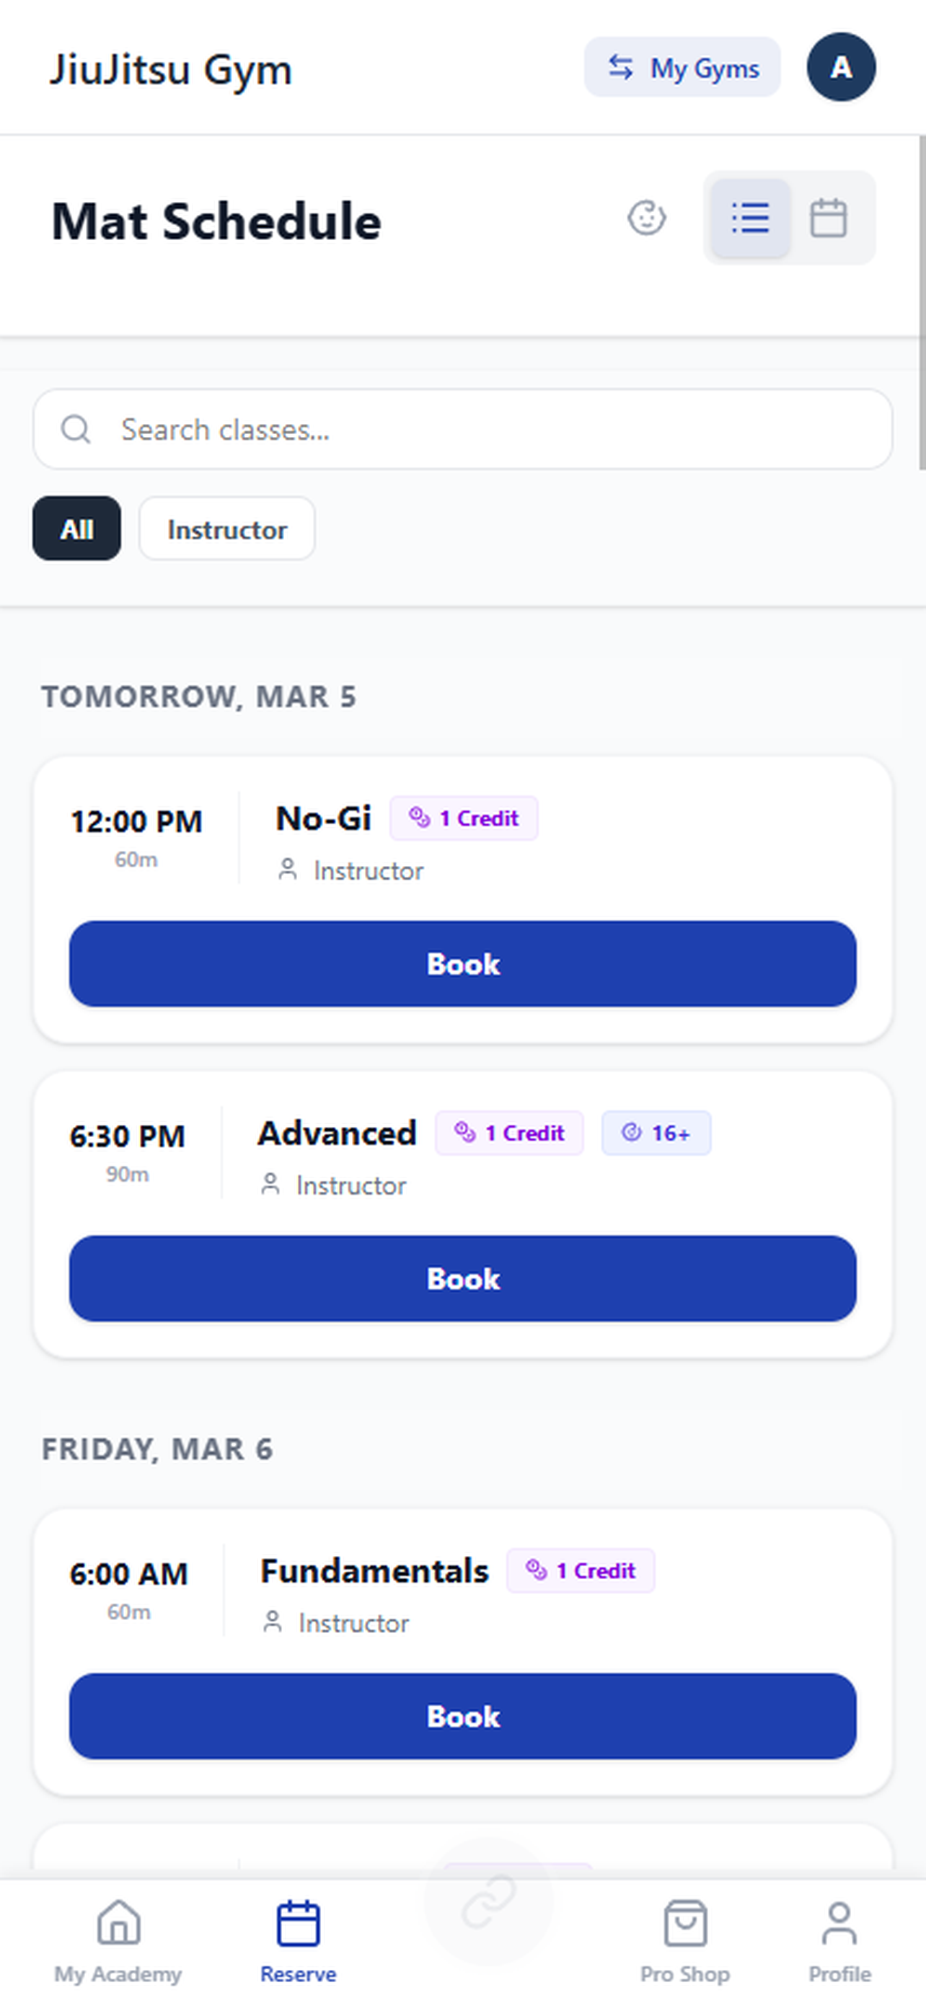Book the 6:30 PM Advanced class
The image size is (926, 2003).
pyautogui.click(x=462, y=1279)
